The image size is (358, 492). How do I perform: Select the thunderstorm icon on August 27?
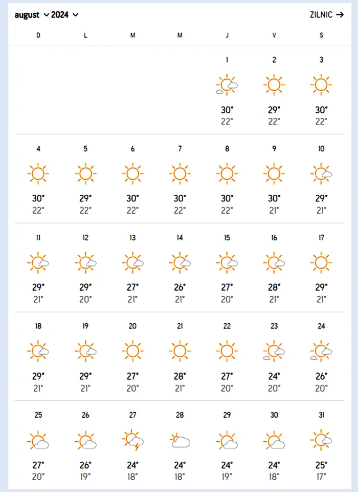point(133,440)
